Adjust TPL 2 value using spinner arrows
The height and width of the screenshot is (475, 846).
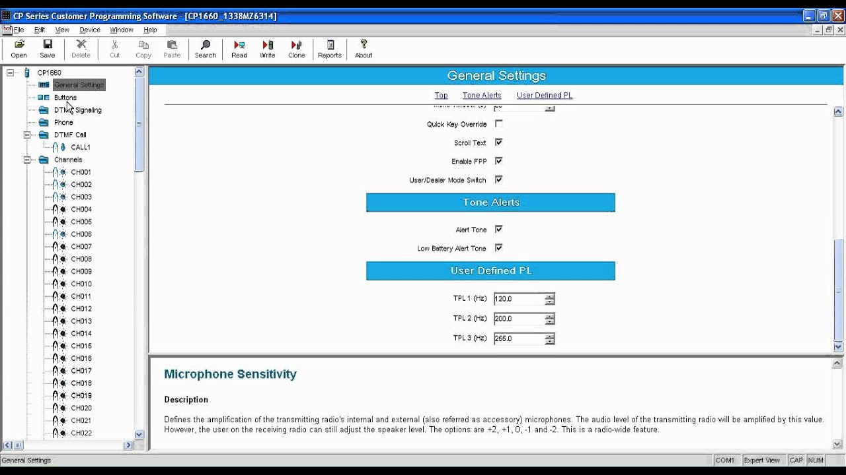(x=550, y=319)
